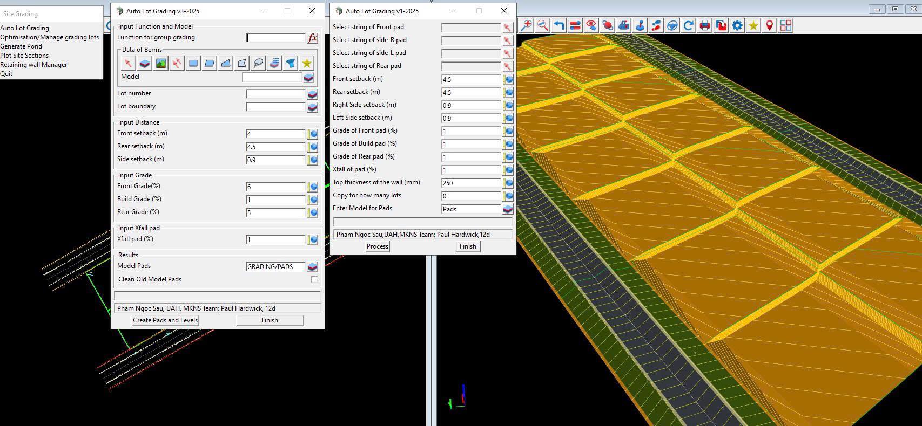Image resolution: width=922 pixels, height=426 pixels.
Task: Click Copy for how many lots field
Action: 471,196
